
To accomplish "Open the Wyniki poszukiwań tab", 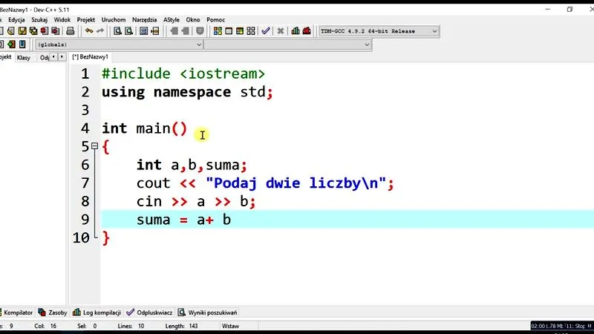I will pyautogui.click(x=208, y=312).
